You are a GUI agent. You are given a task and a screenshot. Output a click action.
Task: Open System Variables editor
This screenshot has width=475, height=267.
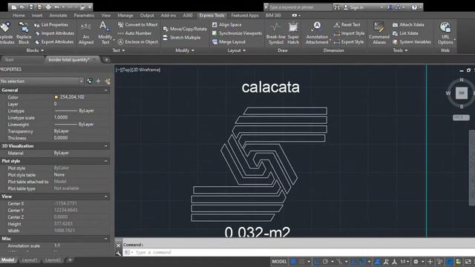pos(412,42)
